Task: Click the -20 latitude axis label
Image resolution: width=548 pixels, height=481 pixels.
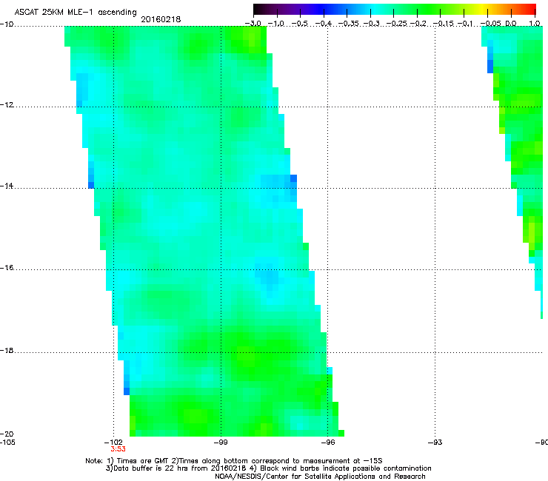Action: coord(7,434)
